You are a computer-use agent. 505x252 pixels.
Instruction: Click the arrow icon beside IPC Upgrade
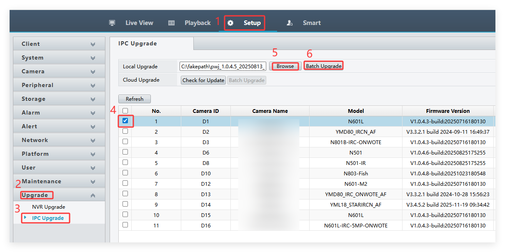[x=25, y=217]
